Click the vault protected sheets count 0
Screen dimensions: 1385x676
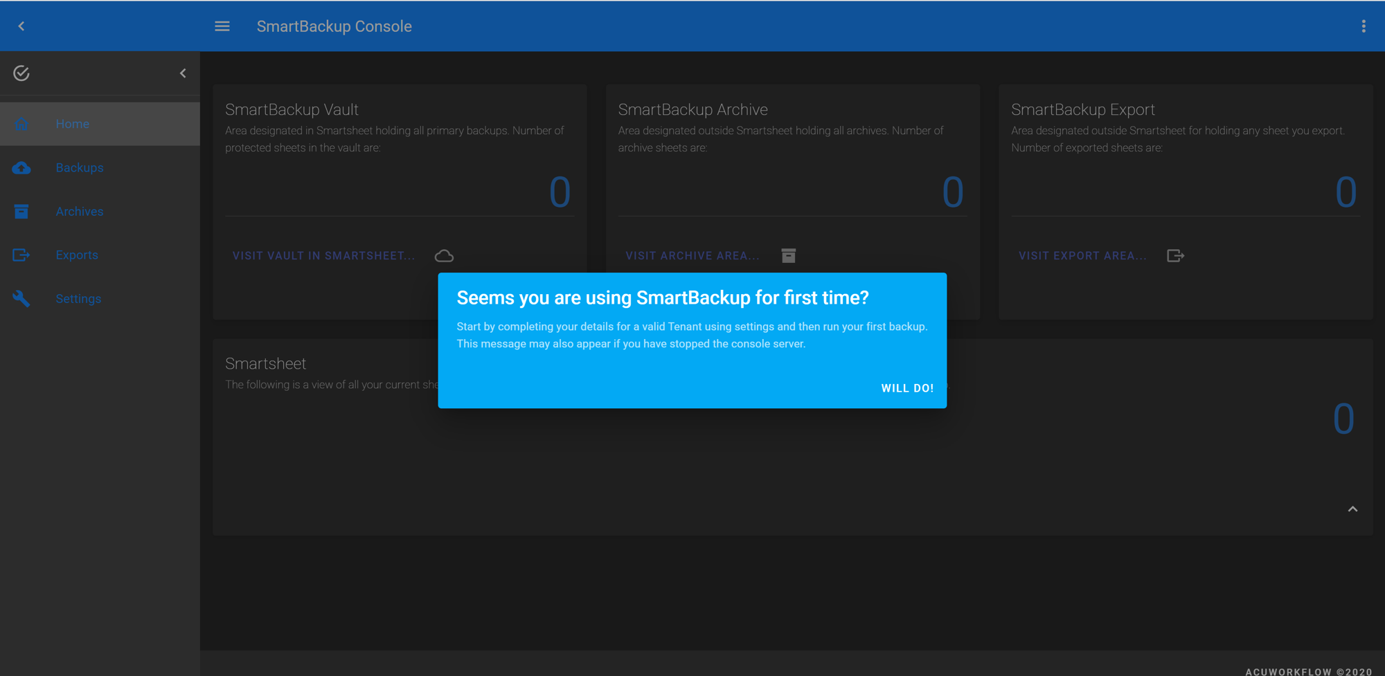pyautogui.click(x=560, y=192)
